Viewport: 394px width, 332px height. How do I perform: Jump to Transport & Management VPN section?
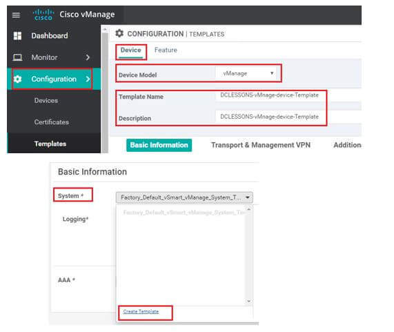click(261, 145)
